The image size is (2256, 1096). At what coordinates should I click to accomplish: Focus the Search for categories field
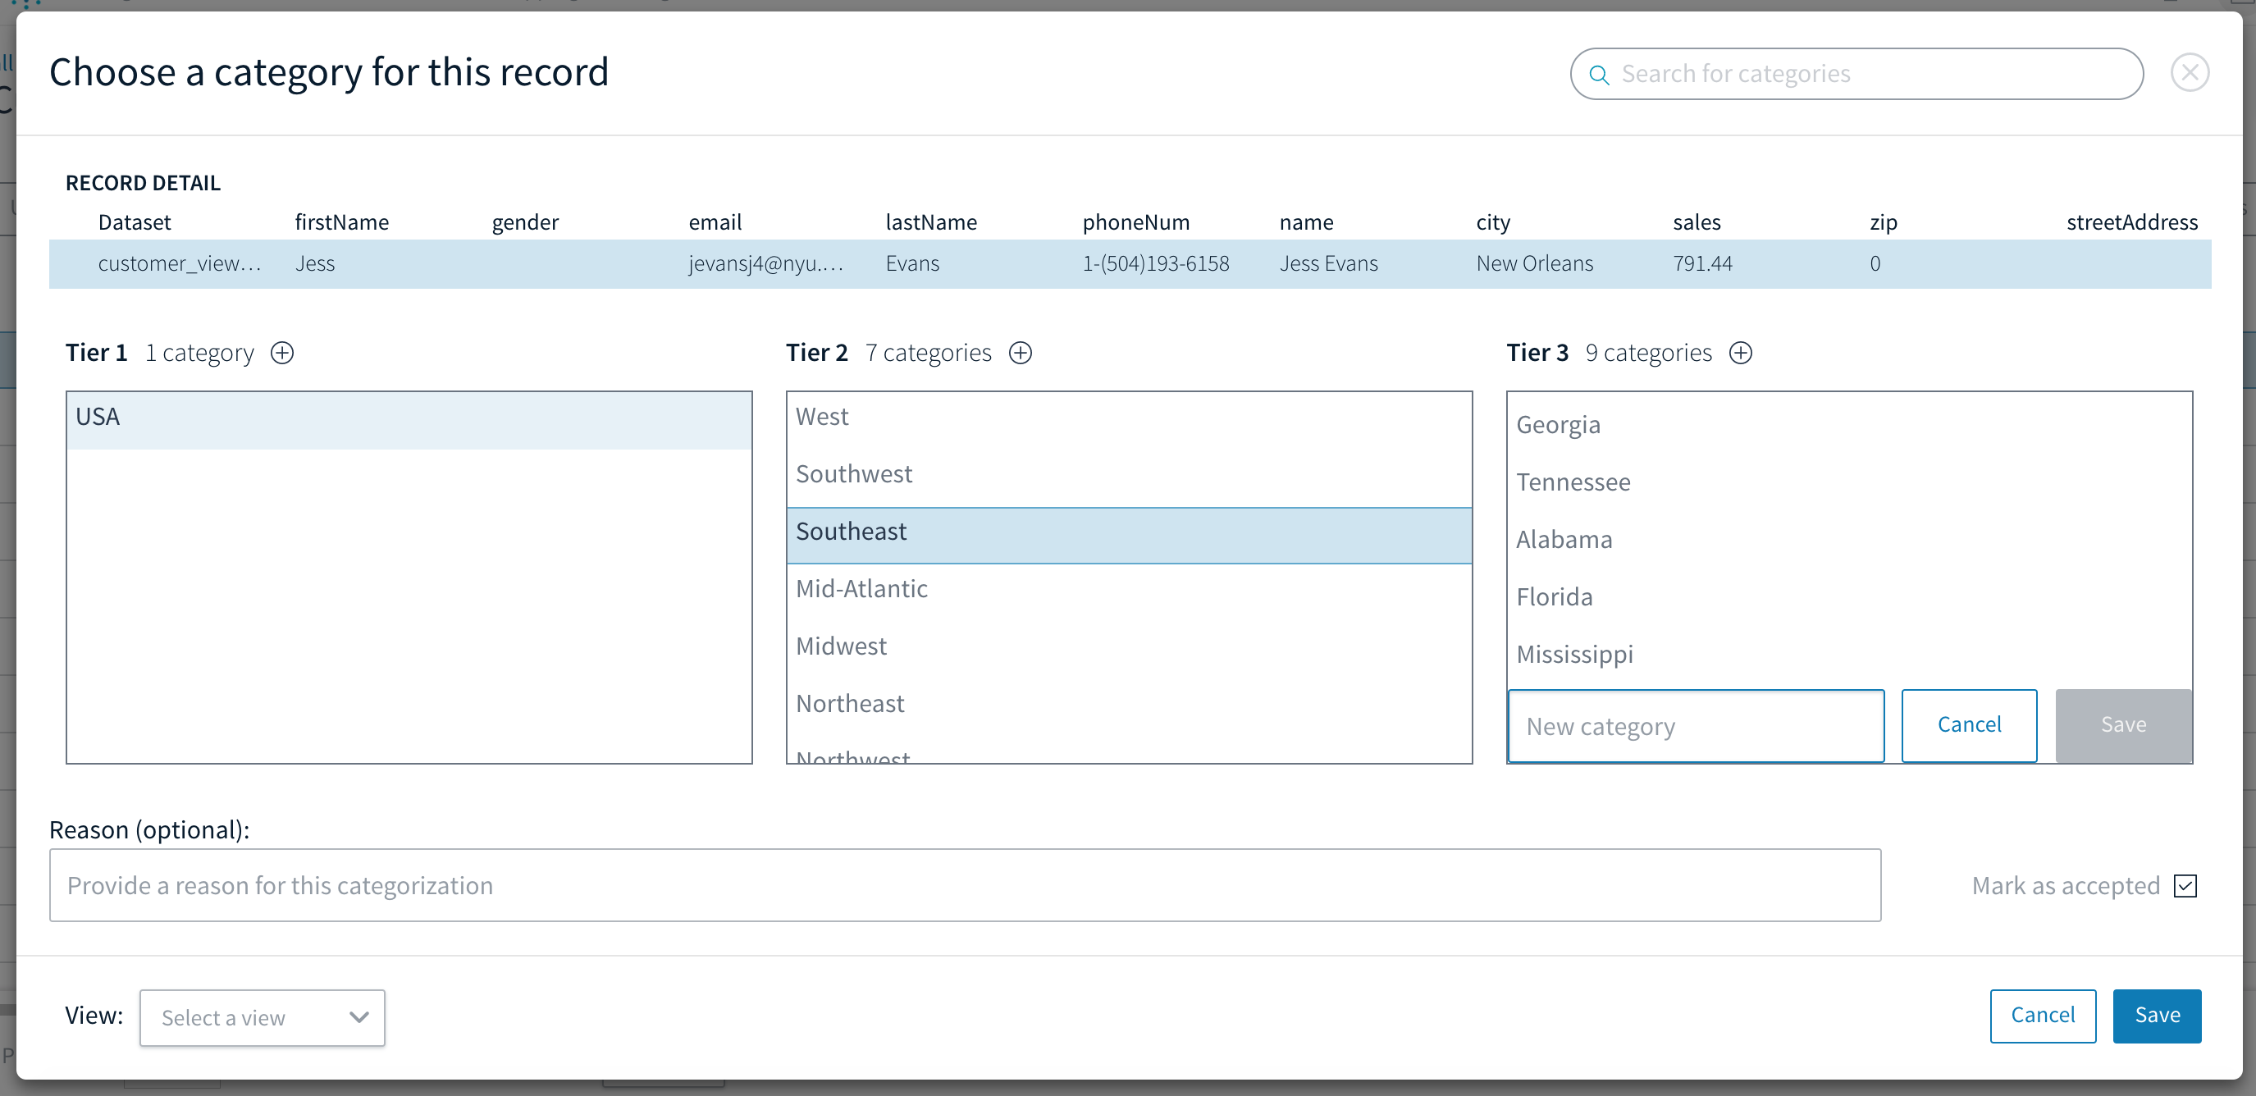tap(1856, 74)
